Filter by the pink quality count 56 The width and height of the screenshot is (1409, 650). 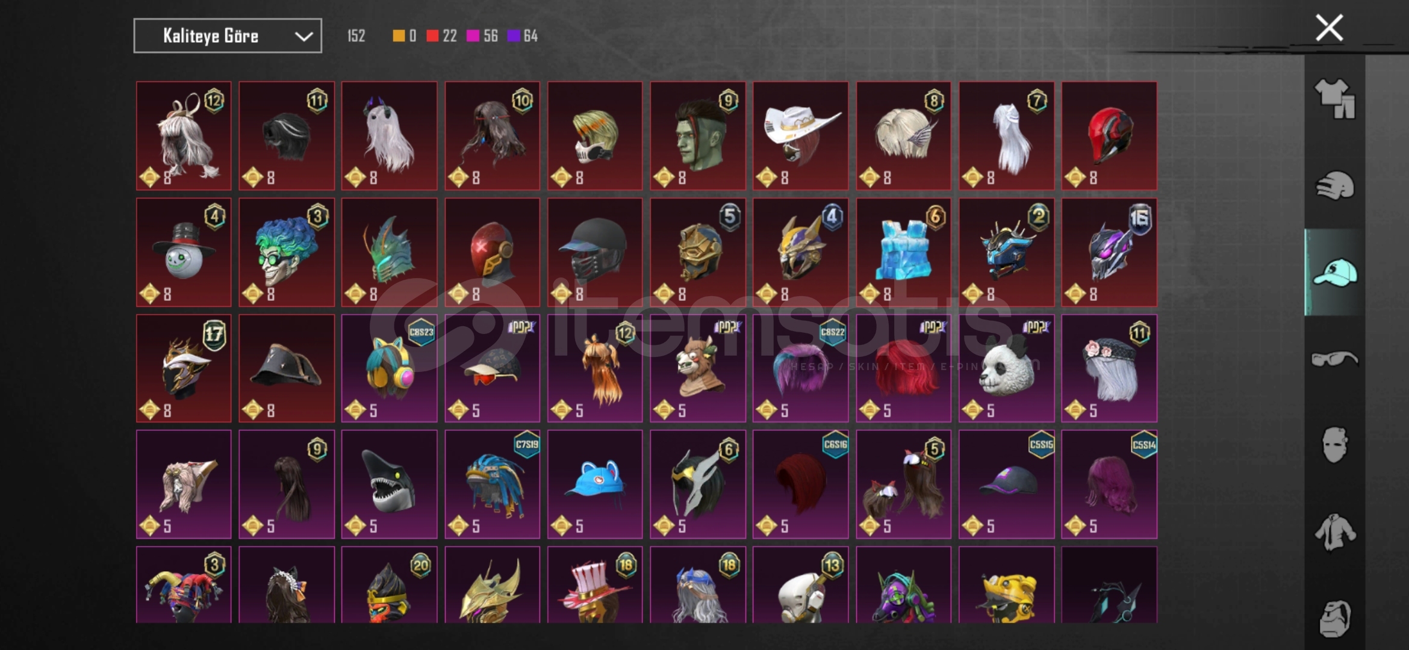[x=483, y=36]
